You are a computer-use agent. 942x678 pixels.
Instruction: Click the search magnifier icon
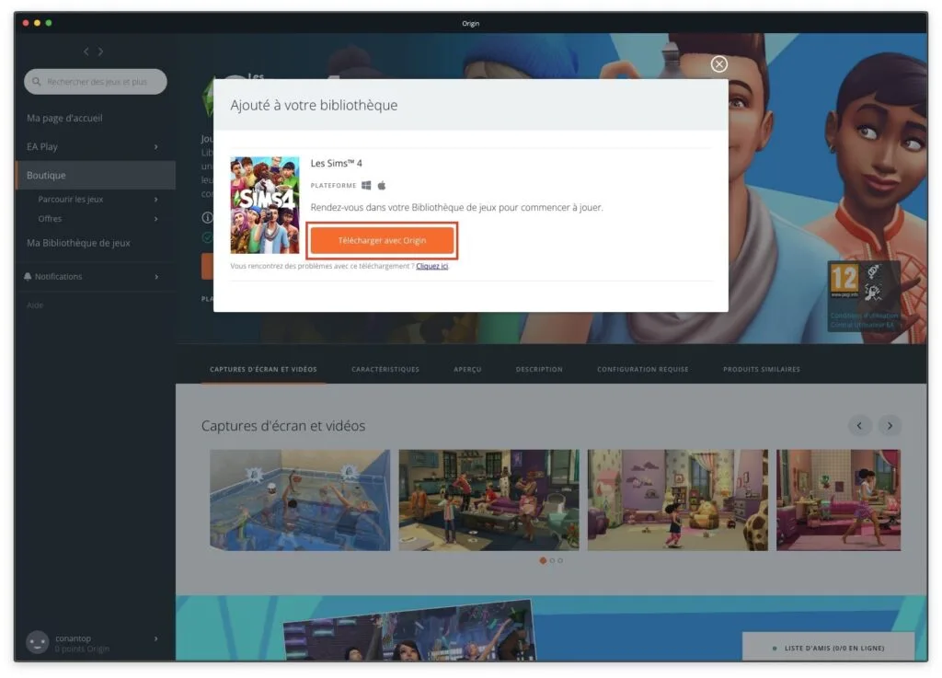click(x=37, y=82)
